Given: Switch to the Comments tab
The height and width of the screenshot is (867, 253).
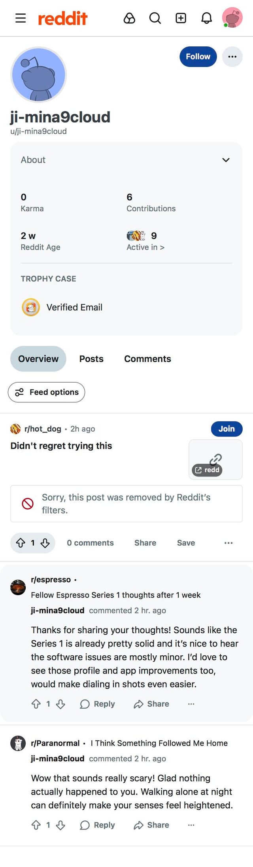Looking at the screenshot, I should click(x=147, y=359).
